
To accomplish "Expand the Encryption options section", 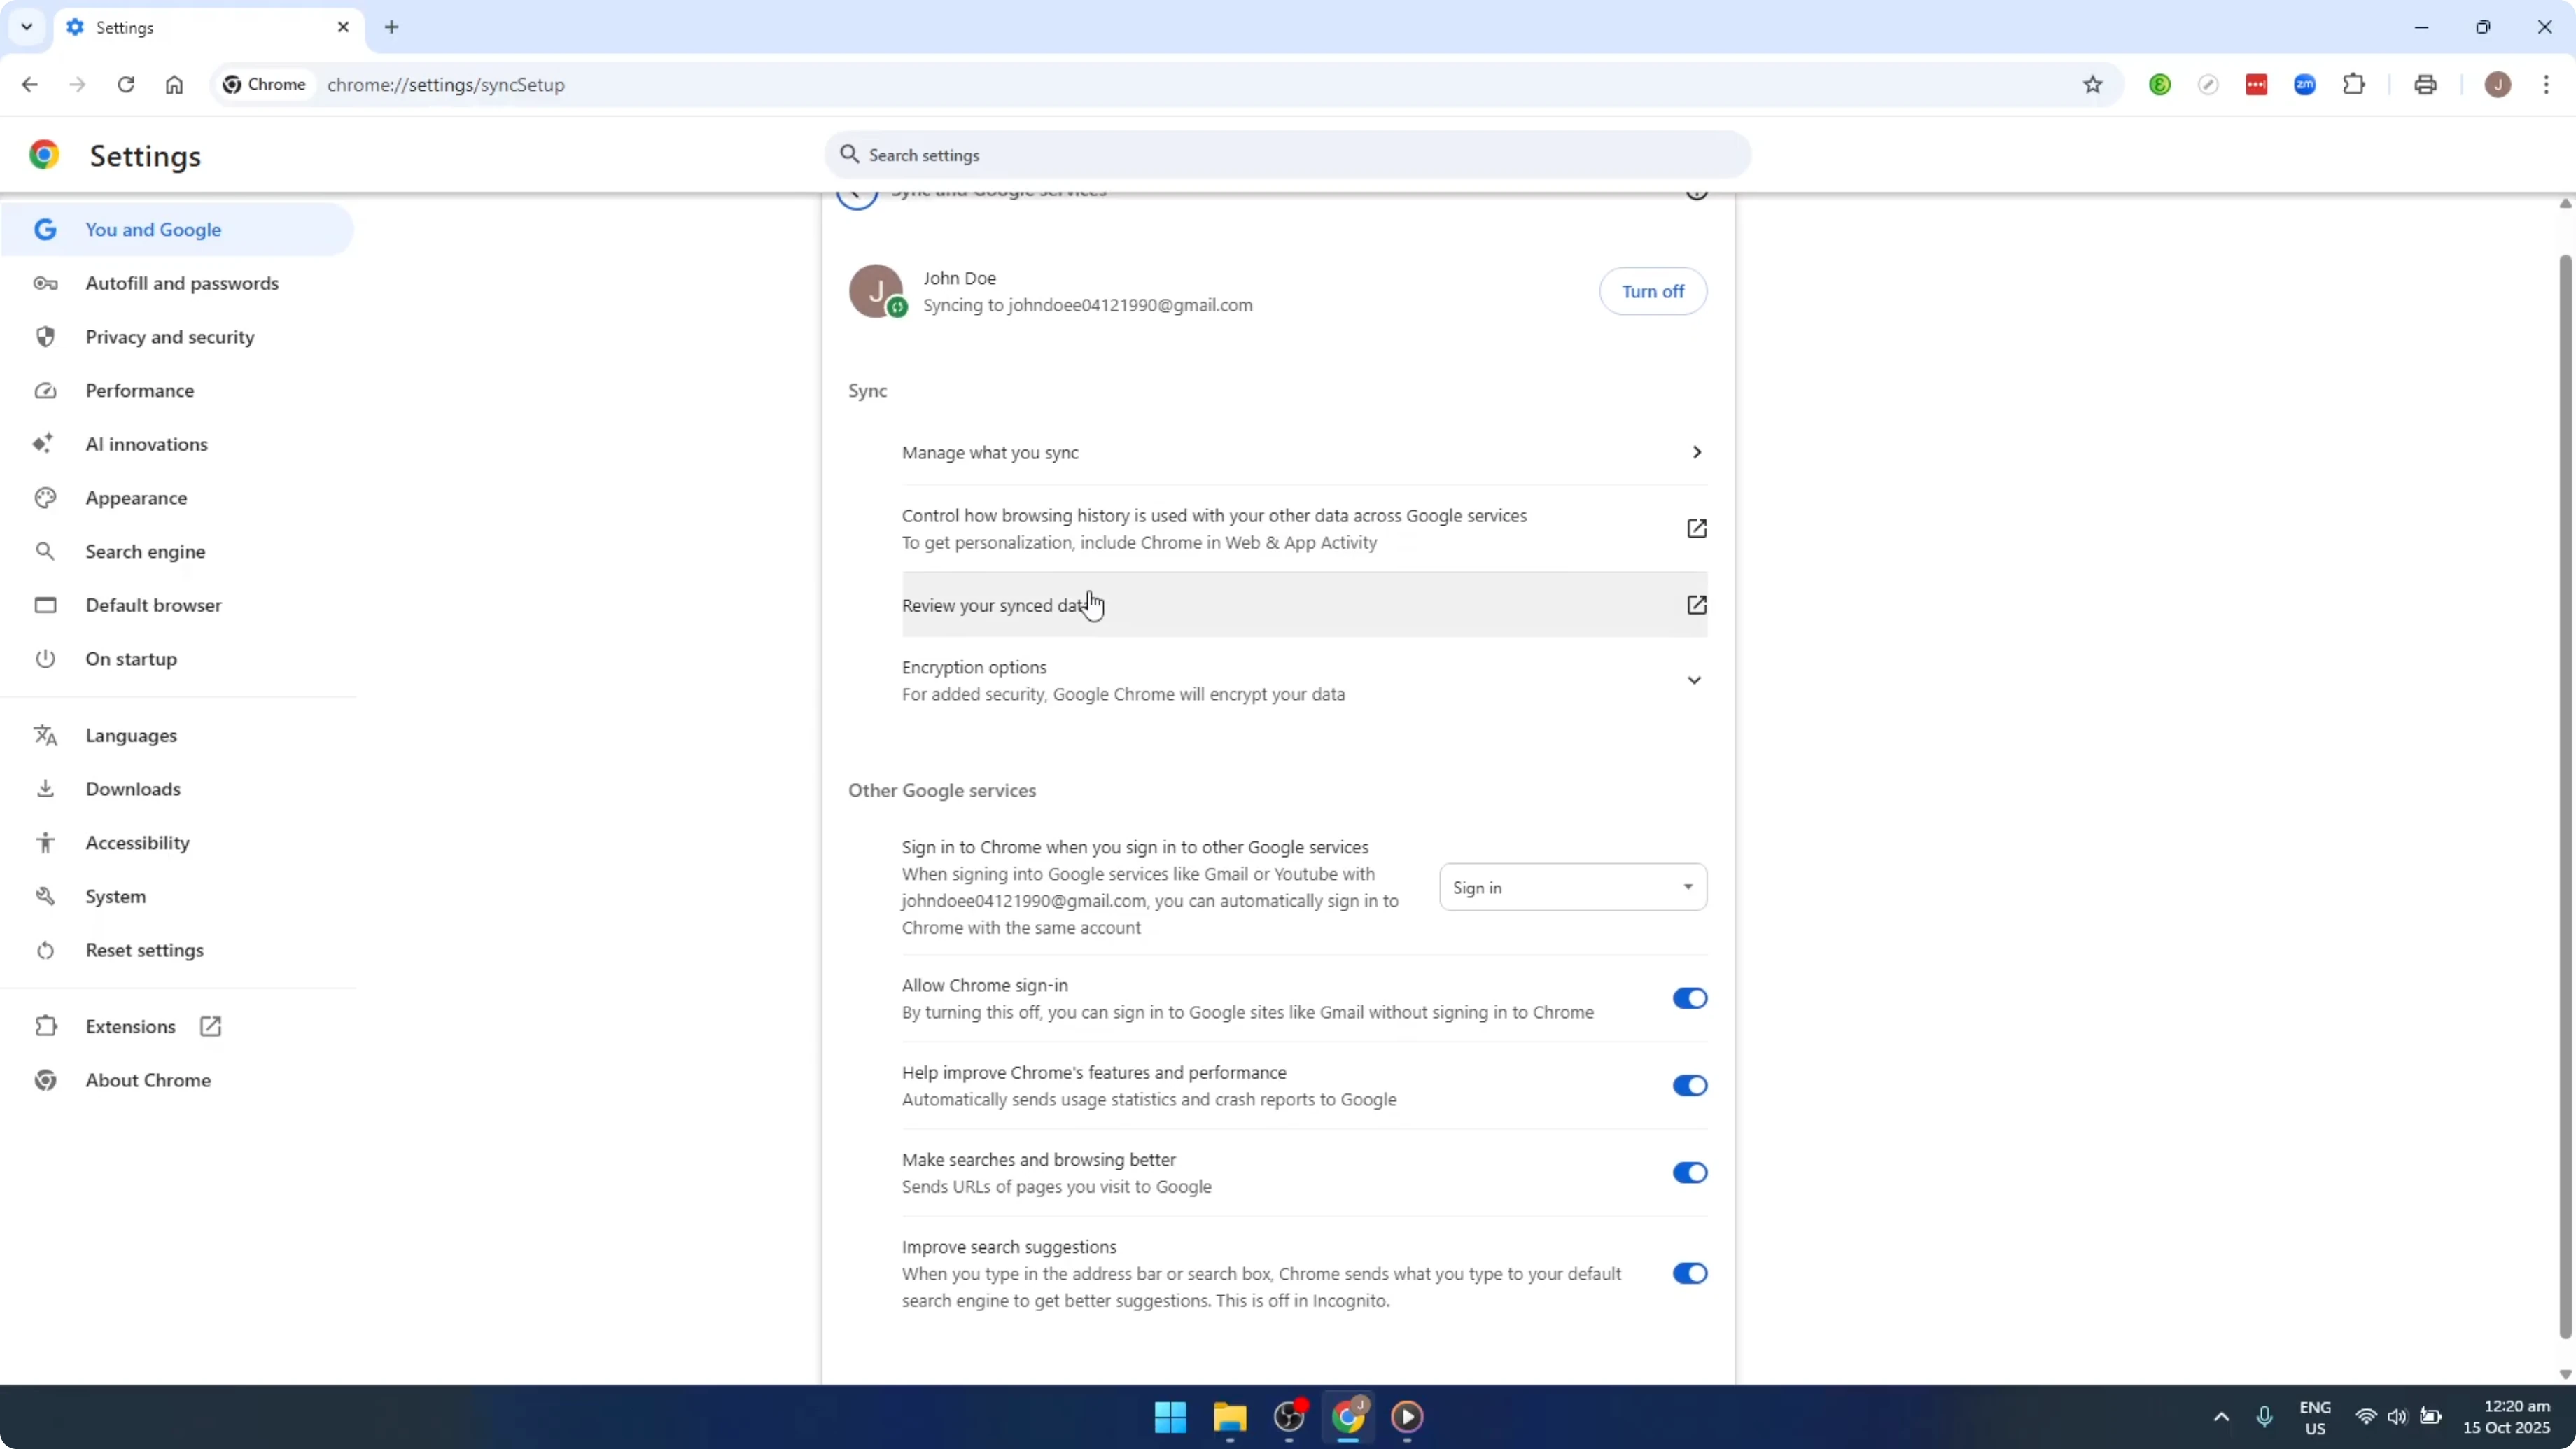I will pyautogui.click(x=1695, y=679).
